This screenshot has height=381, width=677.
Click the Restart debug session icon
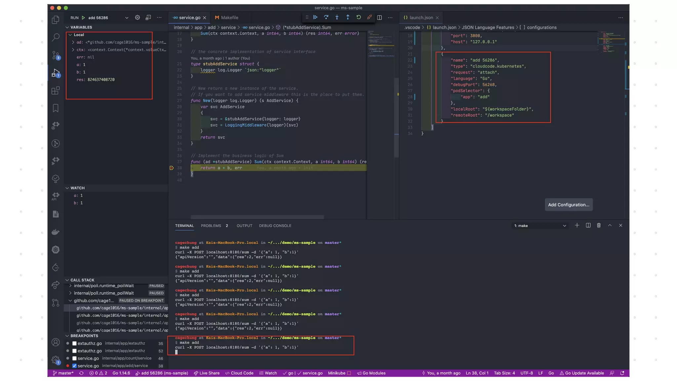358,17
